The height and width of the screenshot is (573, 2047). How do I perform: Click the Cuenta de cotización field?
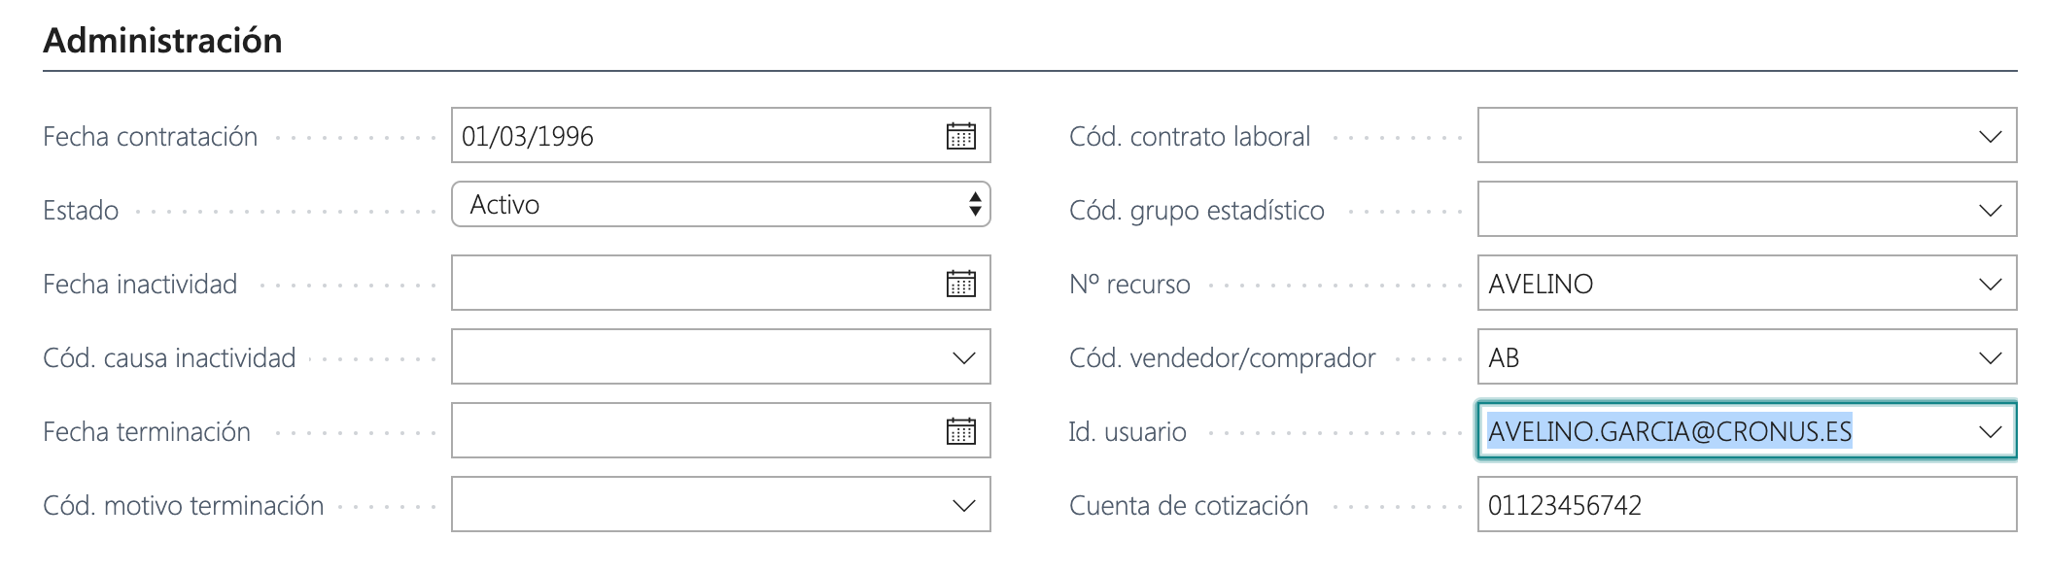1746,505
